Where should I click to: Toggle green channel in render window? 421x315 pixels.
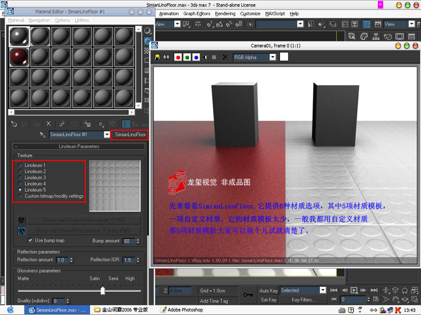click(x=187, y=57)
